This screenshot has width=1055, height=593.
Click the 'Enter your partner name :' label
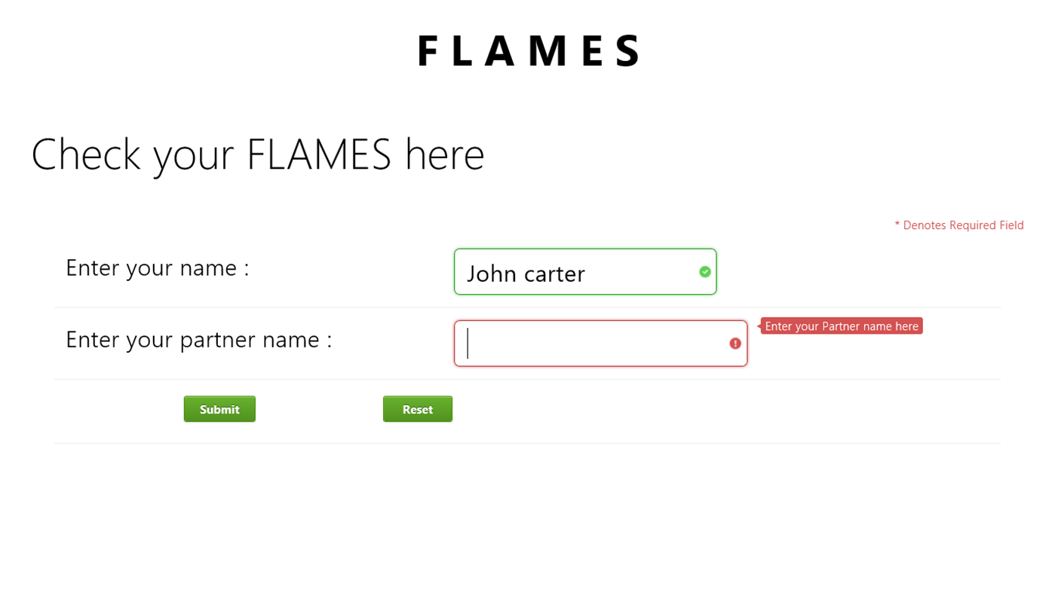point(198,340)
